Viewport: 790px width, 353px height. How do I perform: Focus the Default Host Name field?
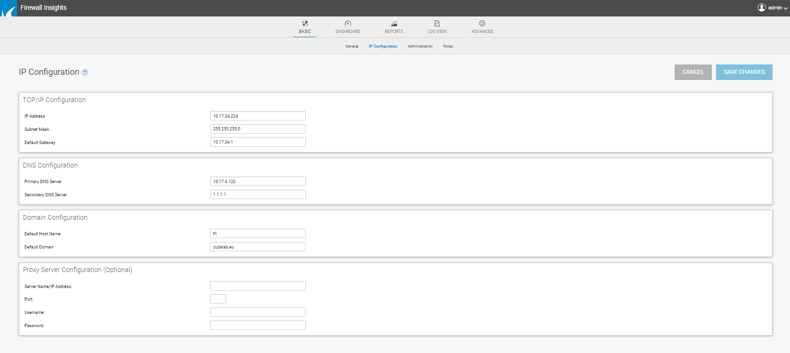pyautogui.click(x=258, y=233)
